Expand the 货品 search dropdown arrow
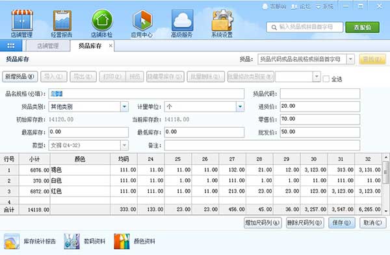The height and width of the screenshot is (255, 390). (x=350, y=59)
